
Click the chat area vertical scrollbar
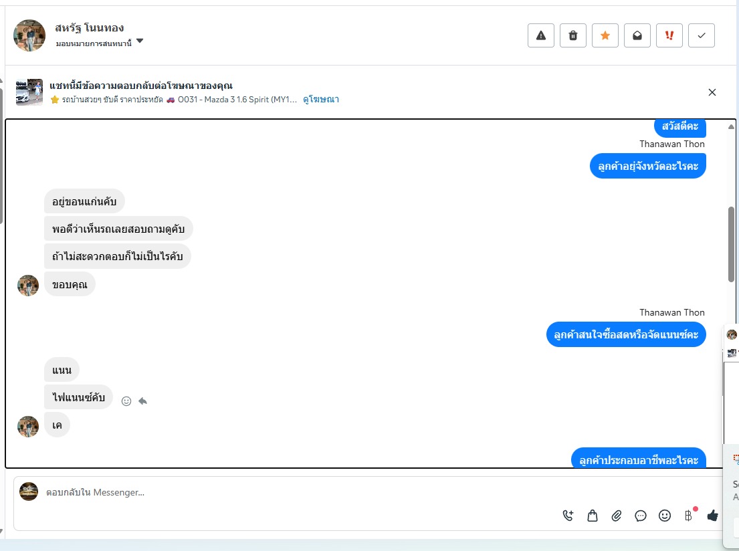(x=731, y=244)
